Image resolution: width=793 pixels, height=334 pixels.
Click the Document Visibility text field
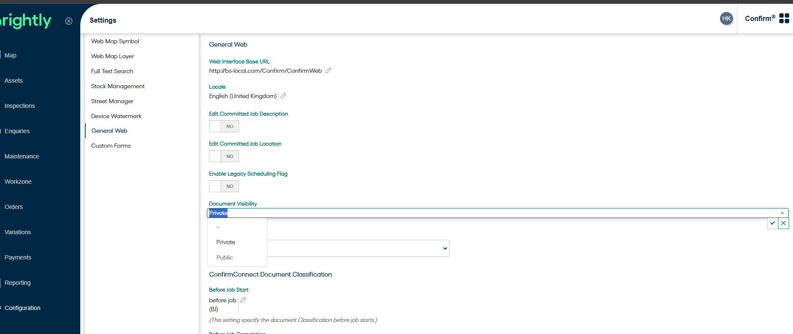472,213
